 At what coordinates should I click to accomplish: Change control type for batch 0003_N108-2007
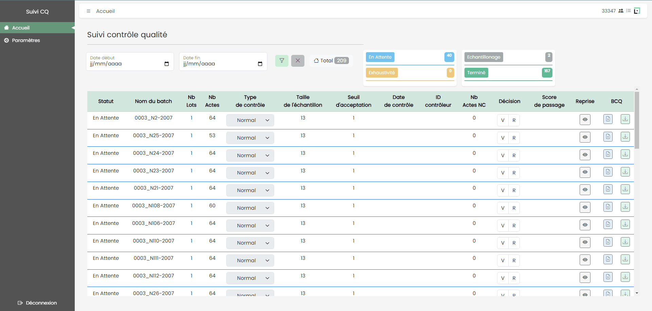250,208
